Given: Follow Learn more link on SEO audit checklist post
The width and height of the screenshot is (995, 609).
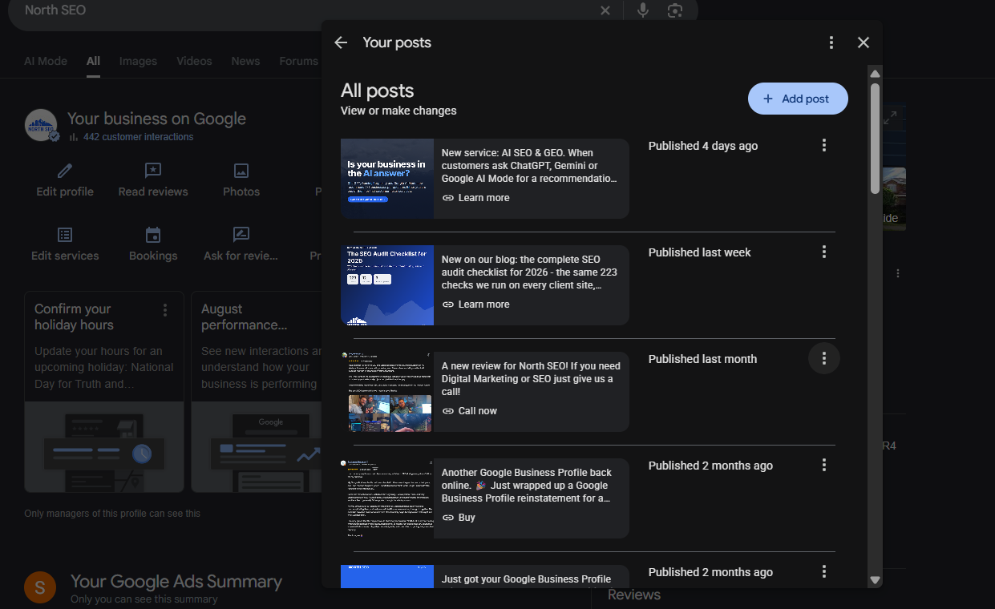Looking at the screenshot, I should (x=475, y=304).
